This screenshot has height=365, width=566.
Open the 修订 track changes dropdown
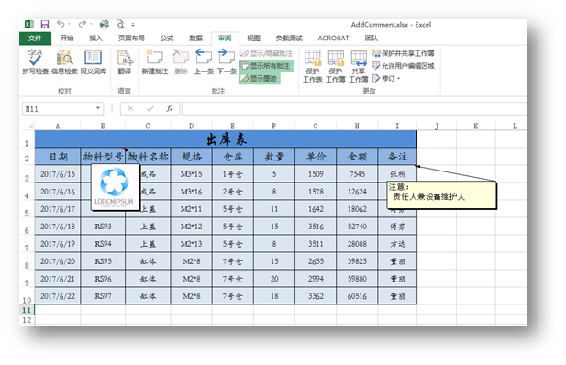click(386, 78)
